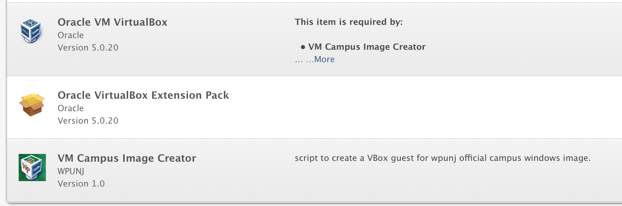The image size is (622, 206).
Task: Expand required-by list with the More link
Action: click(324, 59)
